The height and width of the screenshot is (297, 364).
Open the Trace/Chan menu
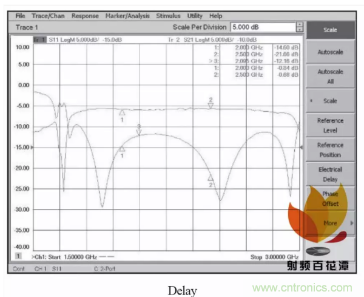pyautogui.click(x=48, y=15)
